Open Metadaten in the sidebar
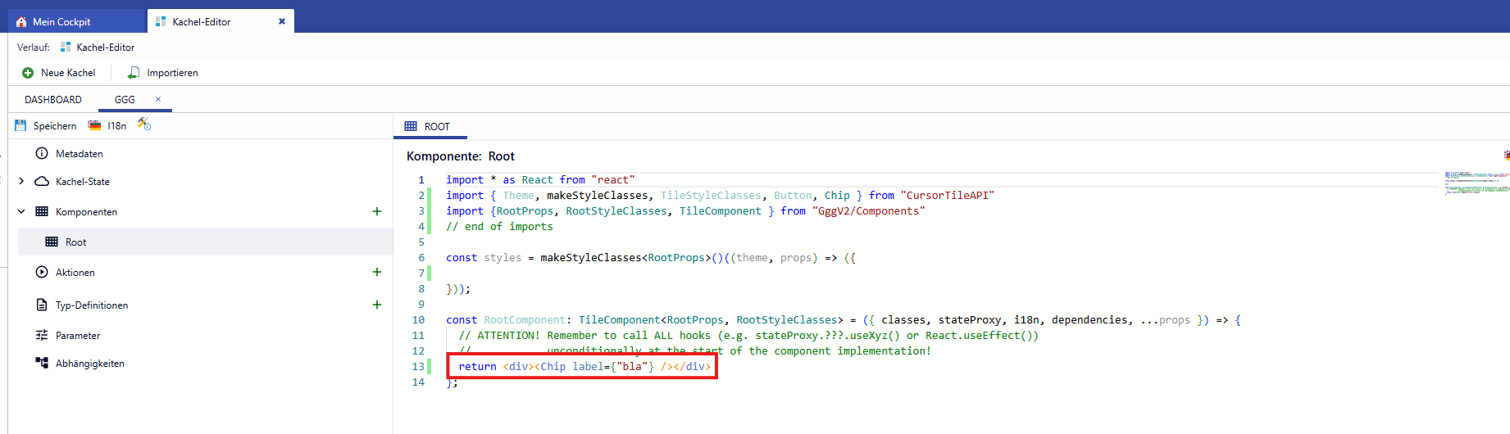 click(79, 154)
